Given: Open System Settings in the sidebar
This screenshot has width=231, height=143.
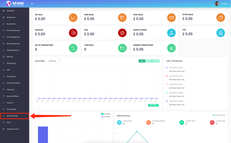Looking at the screenshot, I should coord(12,116).
